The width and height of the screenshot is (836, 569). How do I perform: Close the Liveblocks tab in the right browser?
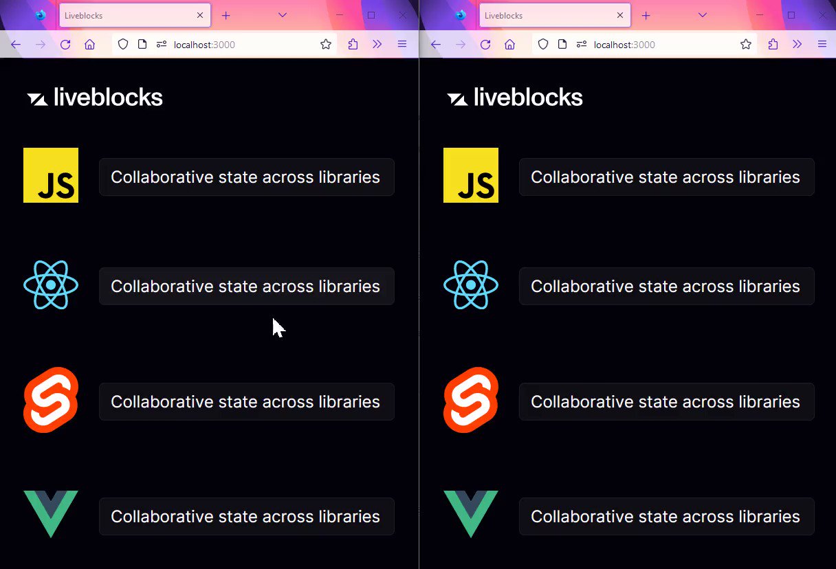620,15
